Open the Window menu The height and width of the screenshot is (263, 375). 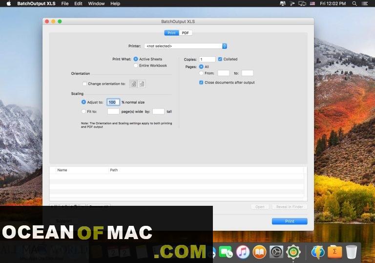96,3
